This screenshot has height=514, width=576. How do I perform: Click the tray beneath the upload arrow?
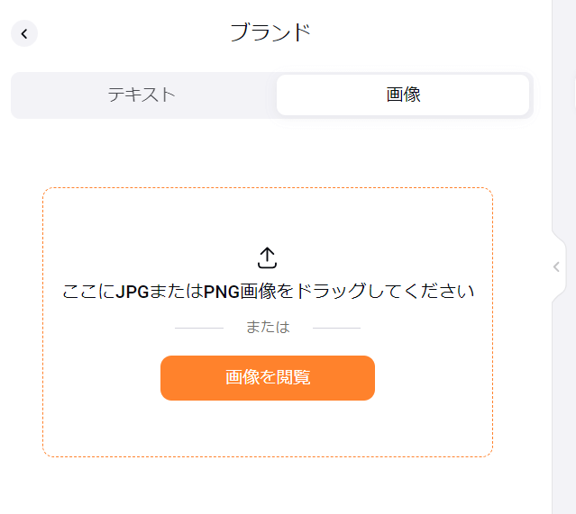click(267, 265)
